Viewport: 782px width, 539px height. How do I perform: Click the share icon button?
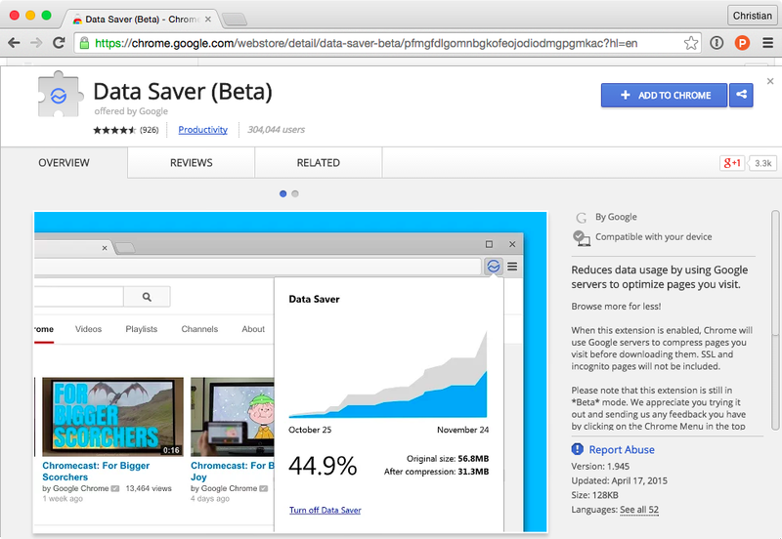[x=741, y=95]
